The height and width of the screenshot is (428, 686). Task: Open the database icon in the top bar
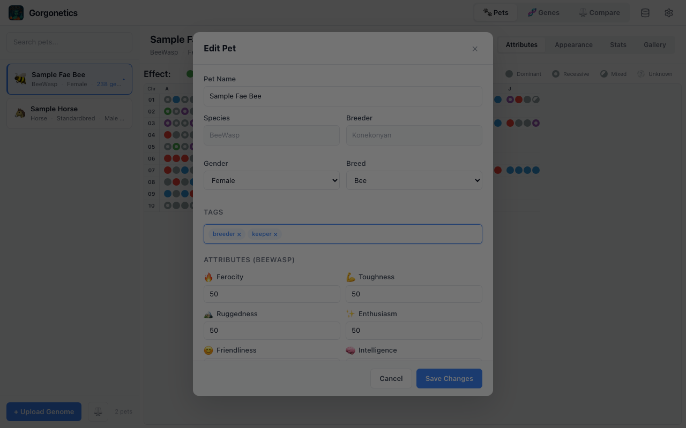tap(645, 12)
